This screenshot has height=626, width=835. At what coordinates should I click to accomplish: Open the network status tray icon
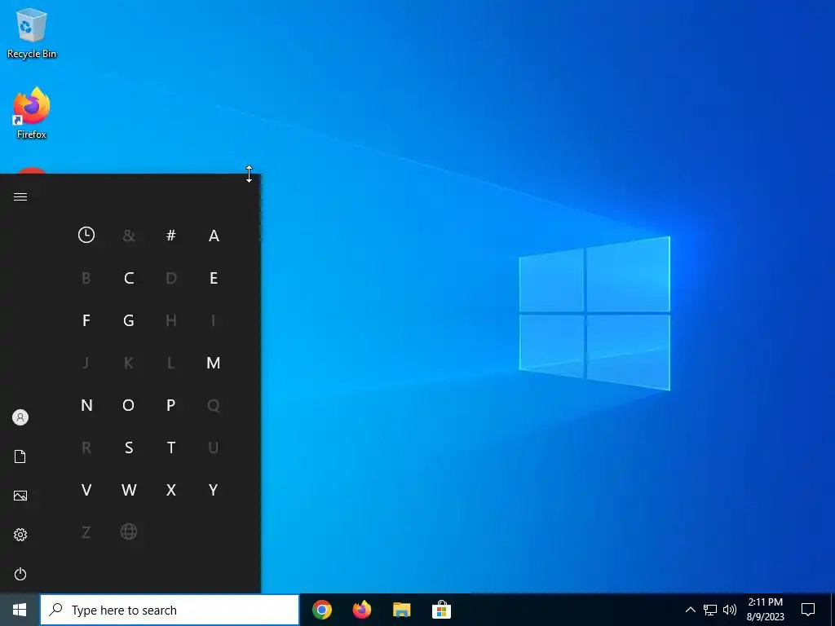click(x=710, y=610)
